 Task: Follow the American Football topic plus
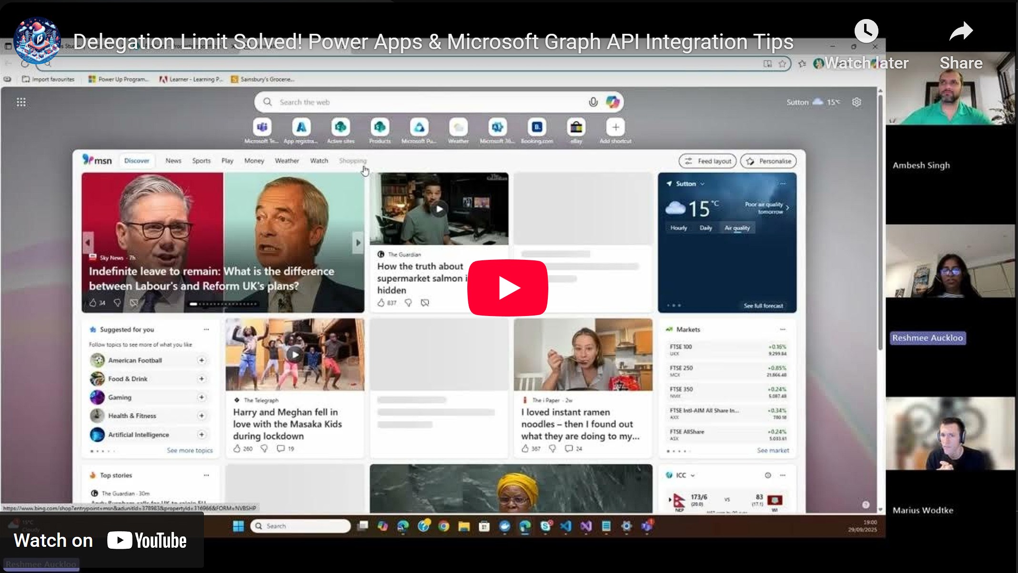point(202,361)
